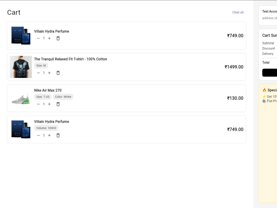Click the Nike Air Max 270 title
Viewport: 277px width, 208px height.
click(x=48, y=90)
